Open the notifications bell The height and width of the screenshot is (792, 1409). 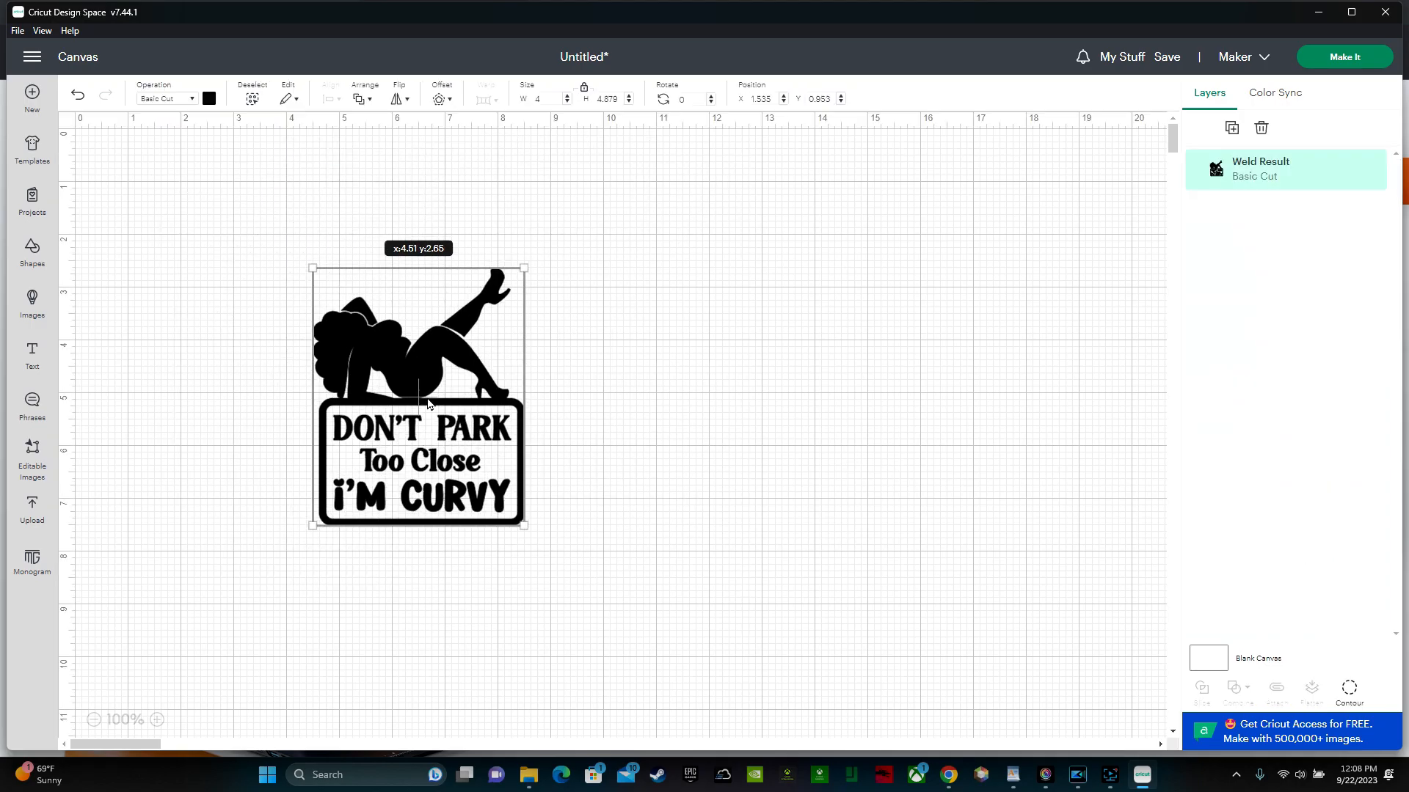coord(1083,57)
